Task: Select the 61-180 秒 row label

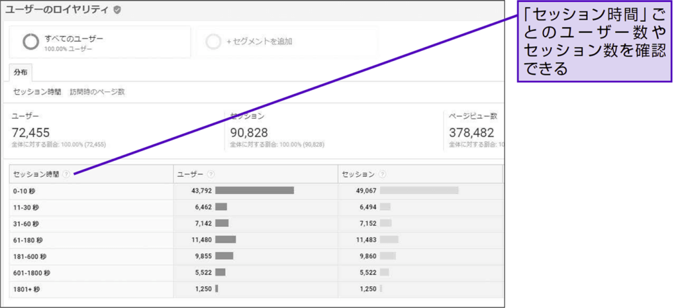Action: point(28,240)
